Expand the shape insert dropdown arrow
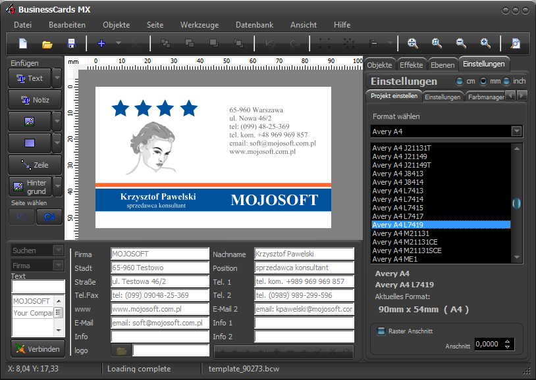Viewport: 536px width, 380px height. (x=57, y=143)
